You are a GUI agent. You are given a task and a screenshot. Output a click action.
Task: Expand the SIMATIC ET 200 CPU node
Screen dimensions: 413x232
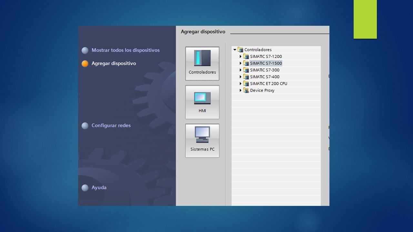[240, 83]
